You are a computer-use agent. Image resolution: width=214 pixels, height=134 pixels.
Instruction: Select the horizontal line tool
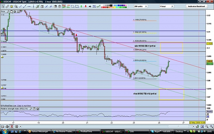point(29,6)
